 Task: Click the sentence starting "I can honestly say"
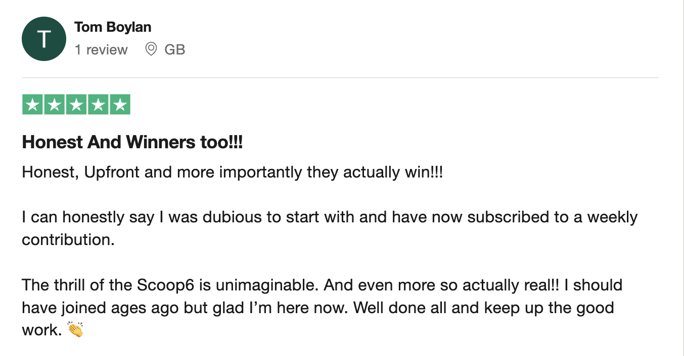pos(329,217)
